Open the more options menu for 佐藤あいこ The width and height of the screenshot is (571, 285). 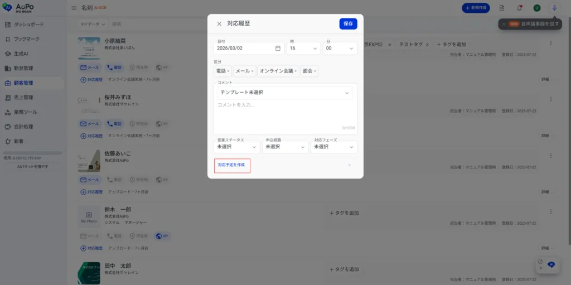pos(550,155)
